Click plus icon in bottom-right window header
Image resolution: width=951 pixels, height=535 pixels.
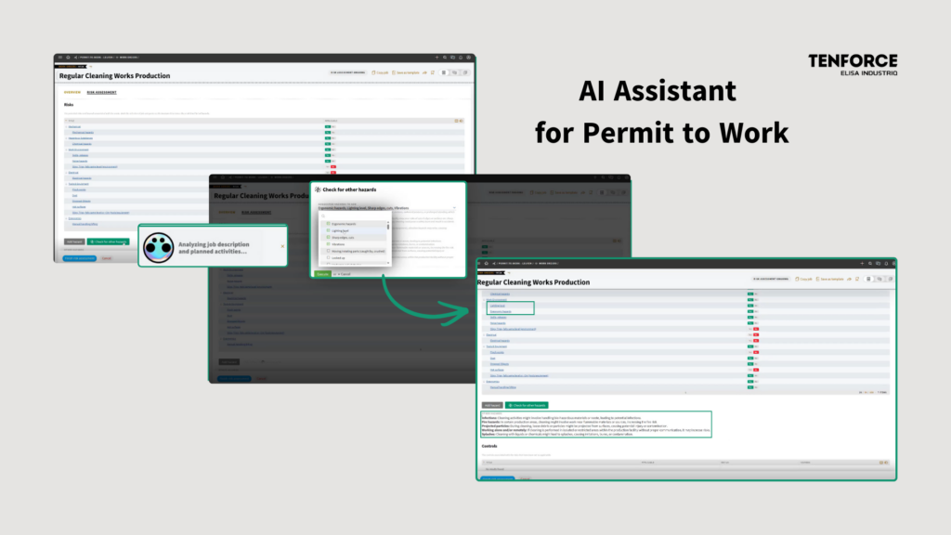[862, 264]
